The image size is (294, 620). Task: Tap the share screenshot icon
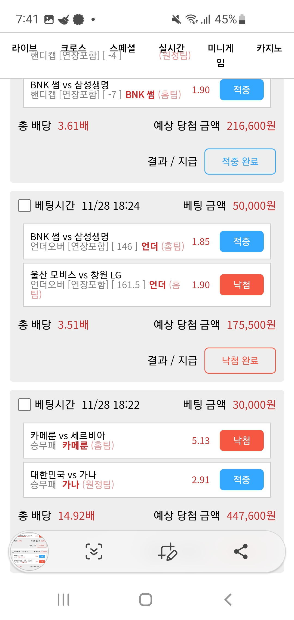click(x=241, y=551)
